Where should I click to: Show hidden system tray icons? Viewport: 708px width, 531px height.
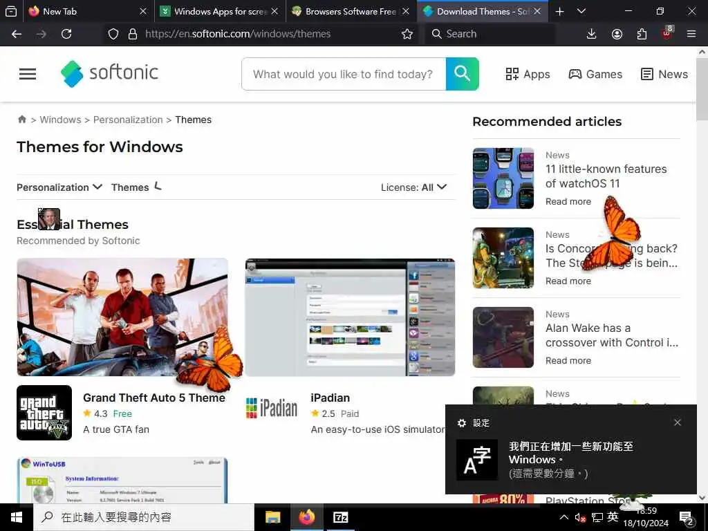coord(564,517)
